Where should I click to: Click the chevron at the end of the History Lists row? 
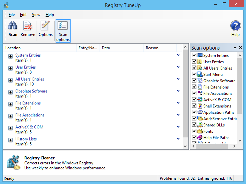coord(178,139)
